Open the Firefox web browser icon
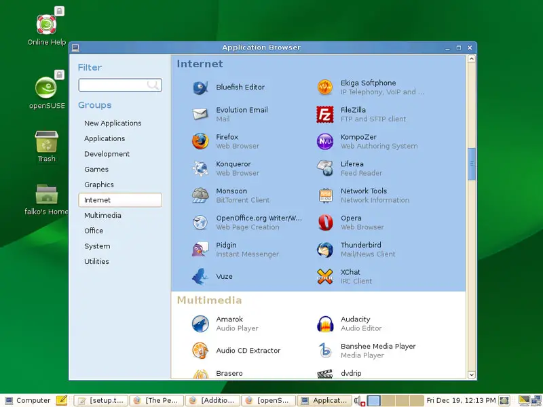This screenshot has height=407, width=543. coord(200,141)
